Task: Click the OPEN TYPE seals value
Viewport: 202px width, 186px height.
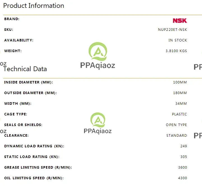Action: (x=176, y=125)
